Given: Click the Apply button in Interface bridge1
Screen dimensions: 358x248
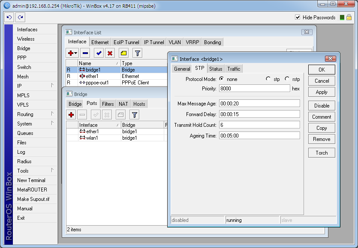Looking at the screenshot, I should tap(322, 92).
